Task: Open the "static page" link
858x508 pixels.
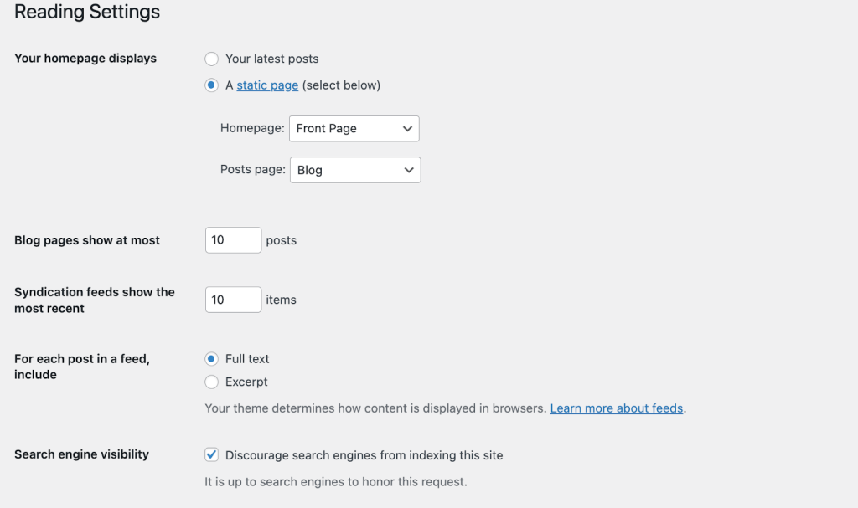Action: point(267,85)
